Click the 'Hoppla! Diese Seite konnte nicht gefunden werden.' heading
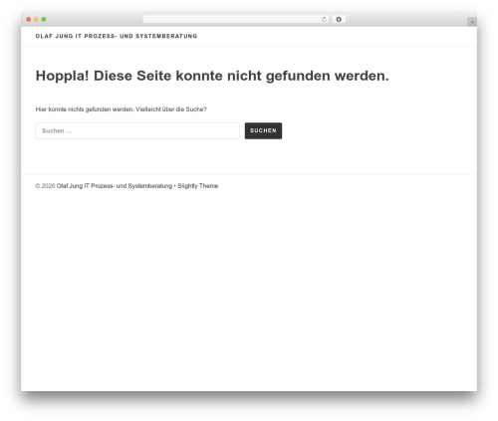The height and width of the screenshot is (421, 498). coord(212,76)
